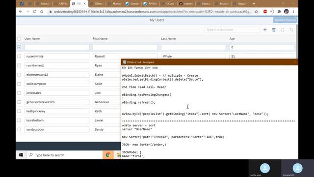The height and width of the screenshot is (177, 314).
Task: Click the User Name column header
Action: pos(32,38)
